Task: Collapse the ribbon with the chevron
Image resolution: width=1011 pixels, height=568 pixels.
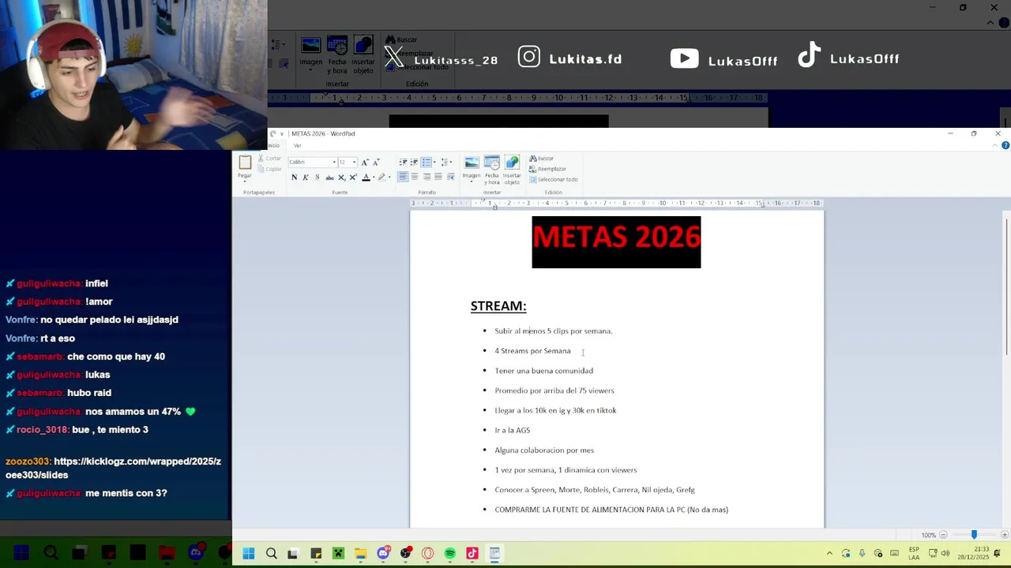Action: click(995, 145)
